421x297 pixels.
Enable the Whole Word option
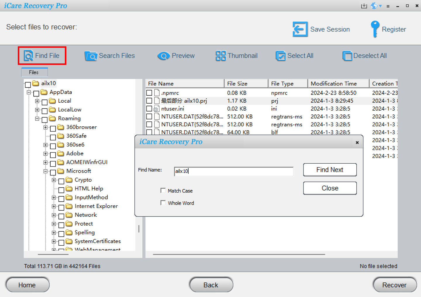click(163, 203)
